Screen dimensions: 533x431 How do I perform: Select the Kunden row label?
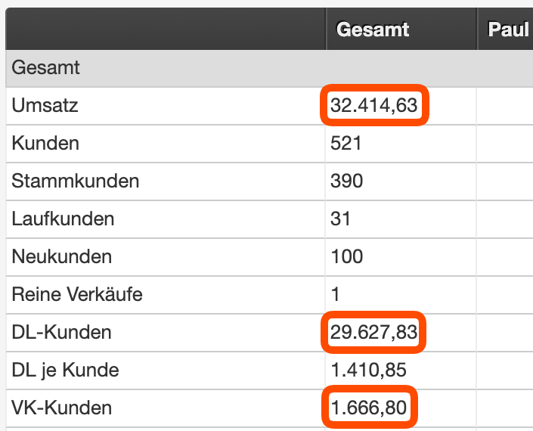tap(45, 143)
